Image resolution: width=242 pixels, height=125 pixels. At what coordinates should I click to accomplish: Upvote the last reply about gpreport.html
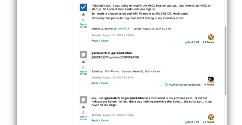point(83,107)
